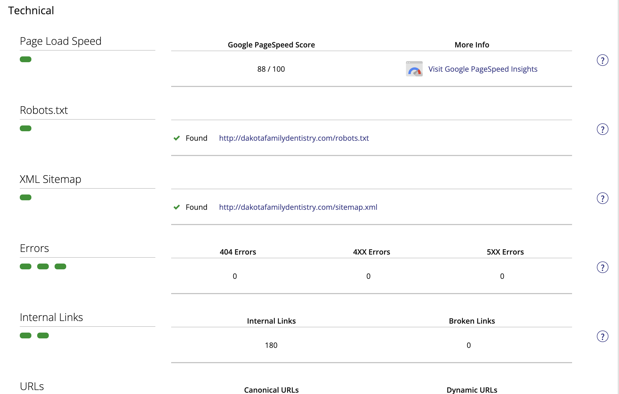Click the 4XX Errors column header
Screen dimensions: 619x394
click(372, 252)
